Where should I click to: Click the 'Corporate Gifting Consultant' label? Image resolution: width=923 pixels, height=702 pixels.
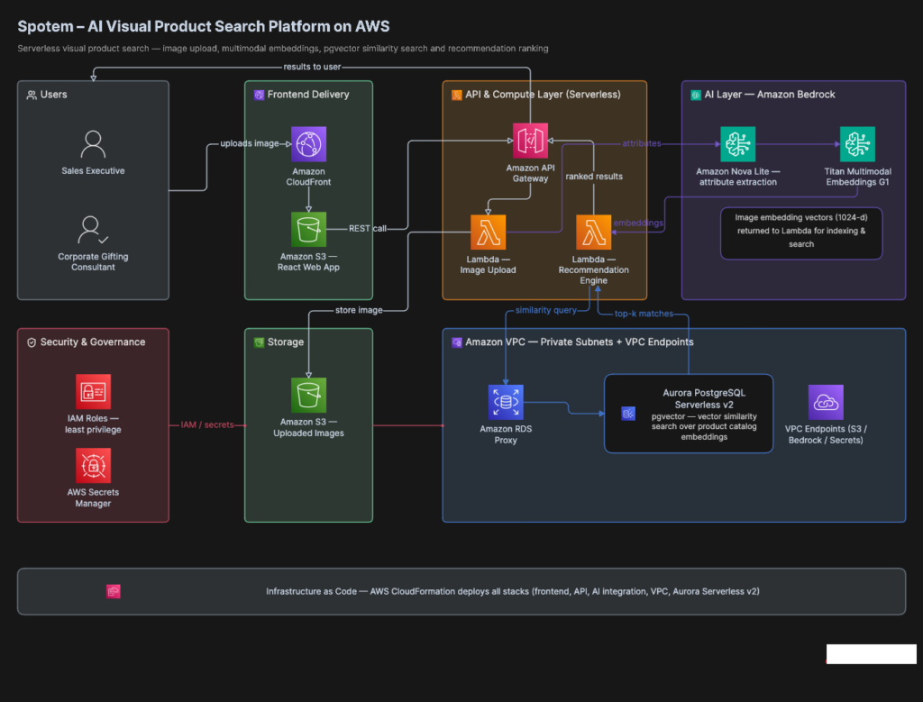pyautogui.click(x=93, y=262)
